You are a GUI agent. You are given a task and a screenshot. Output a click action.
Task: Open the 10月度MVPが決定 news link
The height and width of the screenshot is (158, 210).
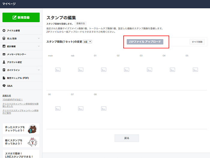(13, 99)
